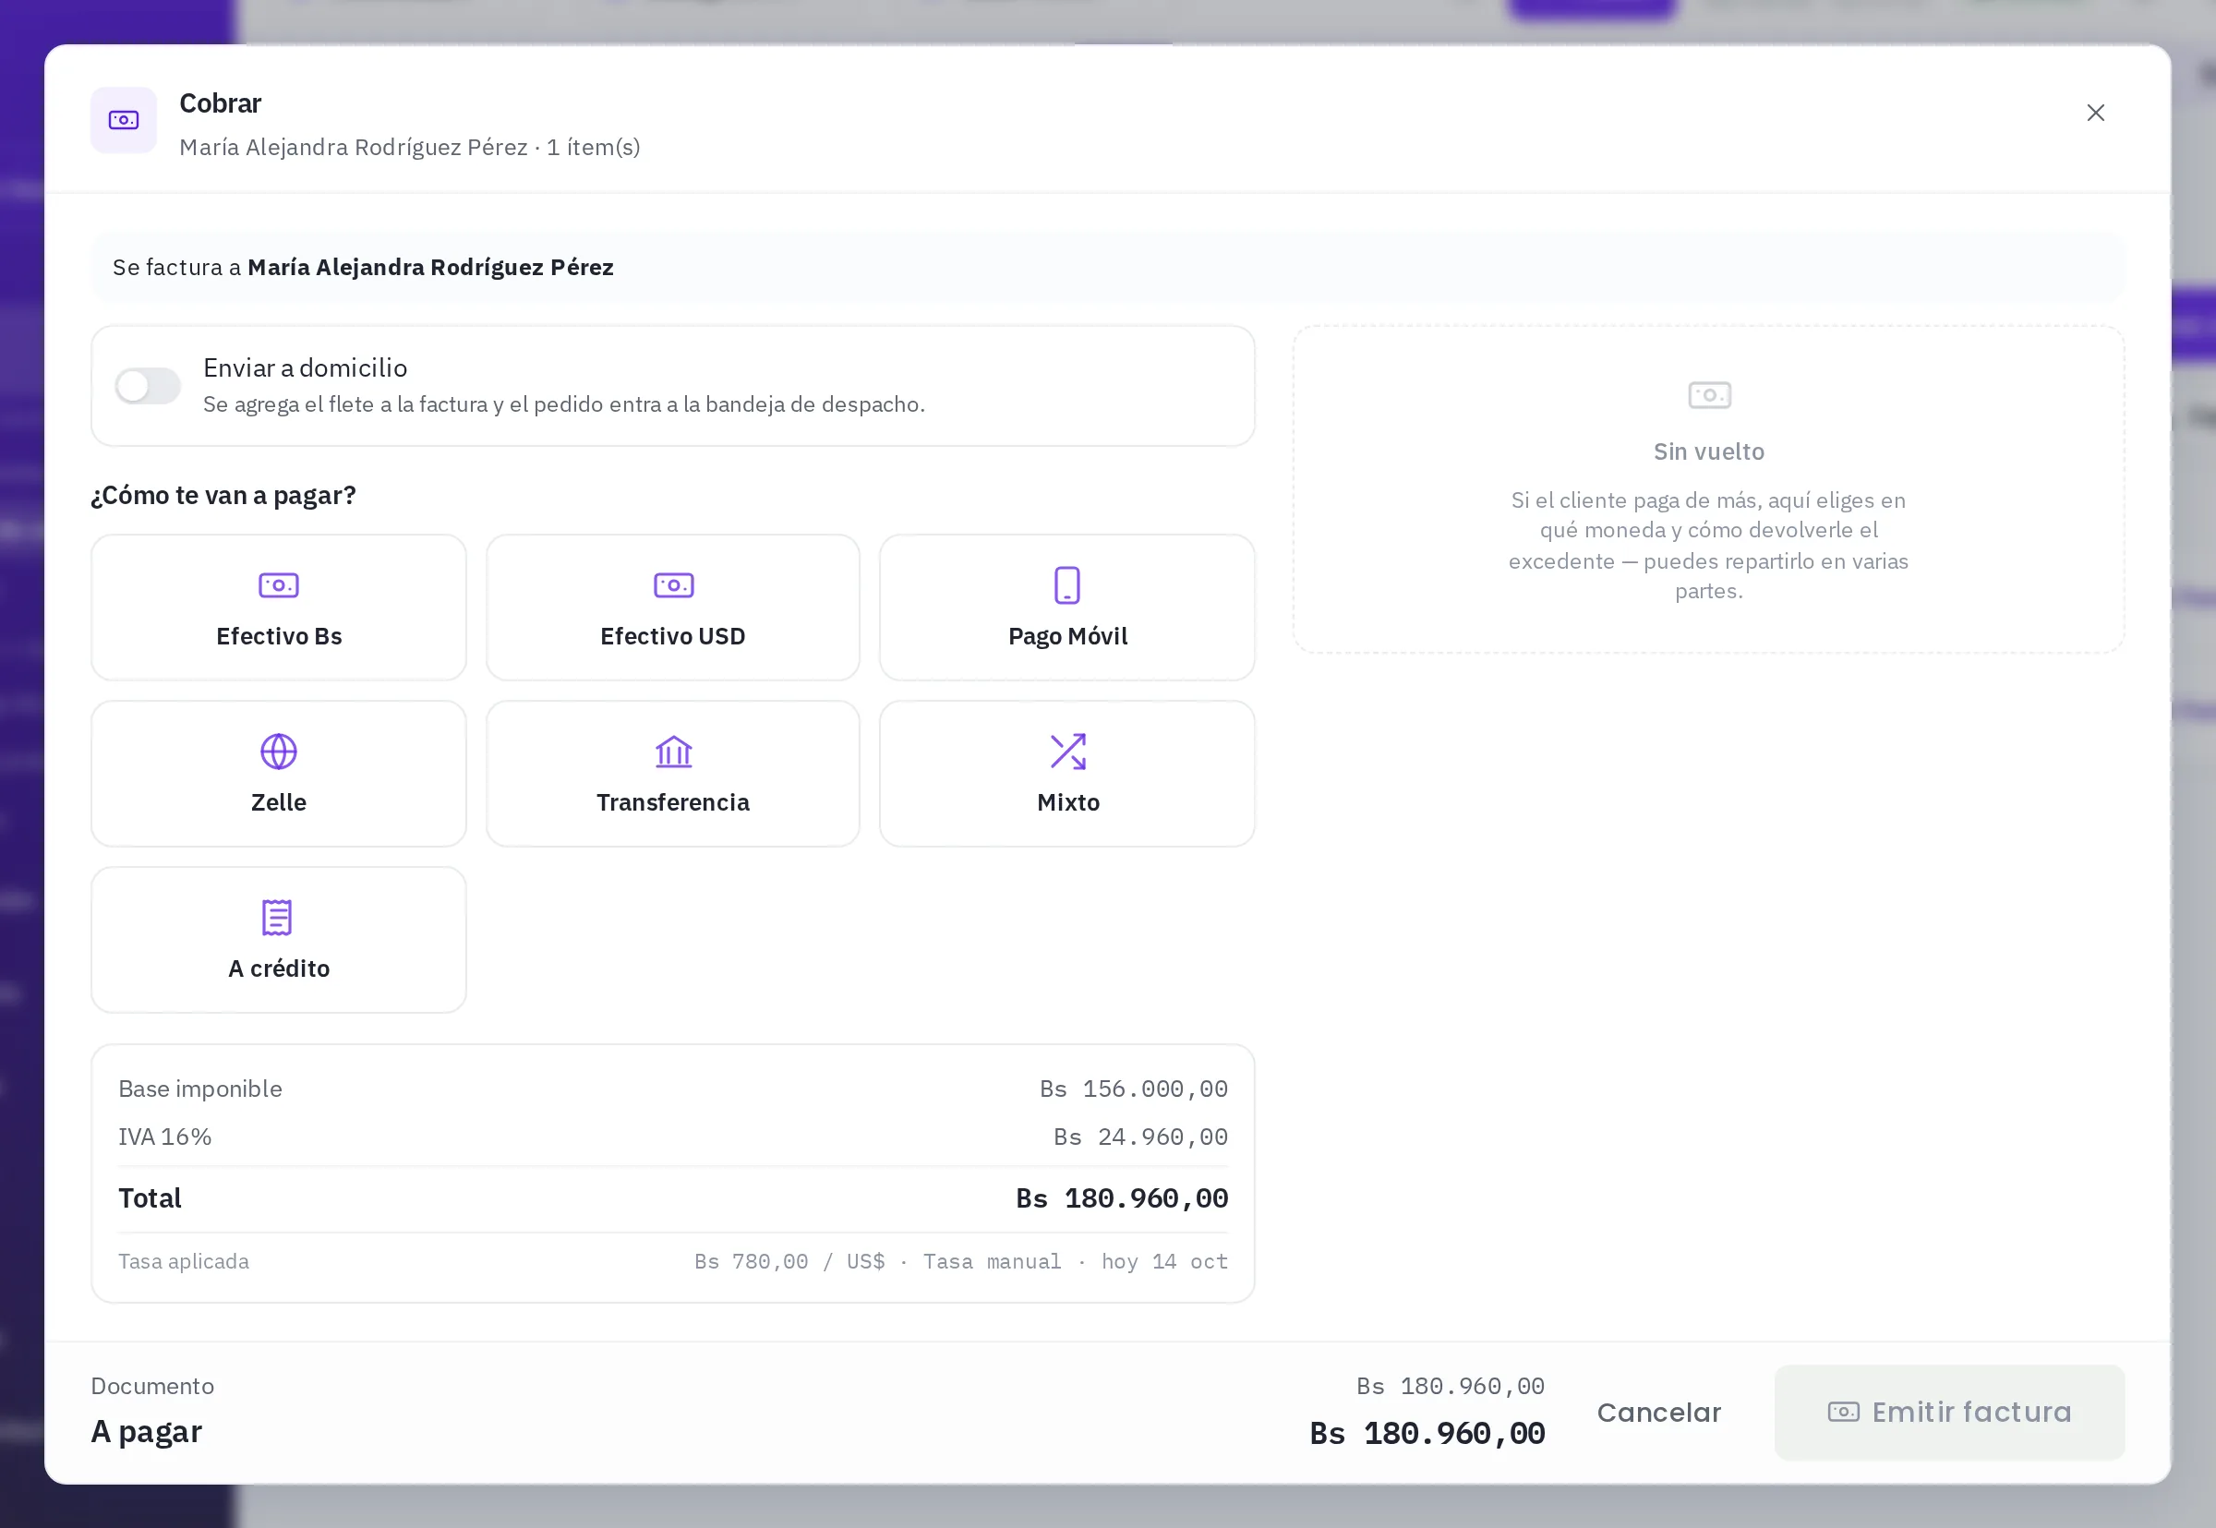Click the Sin vuelto cash icon
Screen dimensions: 2216x1528
click(1709, 394)
